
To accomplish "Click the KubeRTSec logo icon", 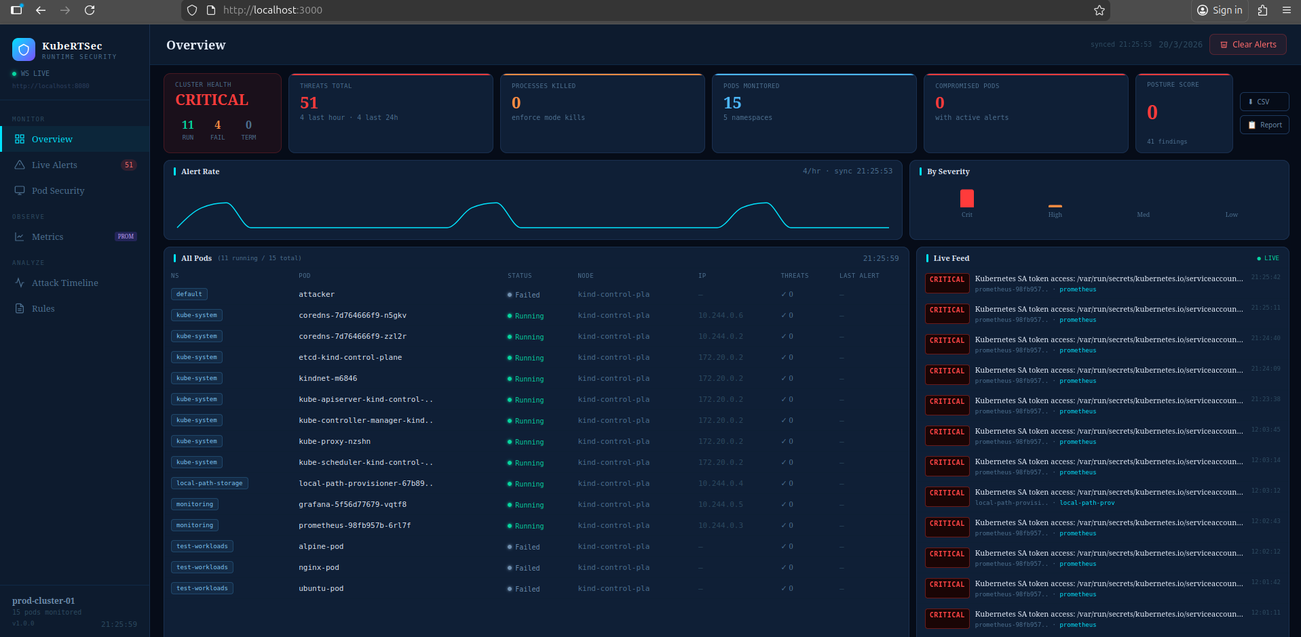I will 23,49.
